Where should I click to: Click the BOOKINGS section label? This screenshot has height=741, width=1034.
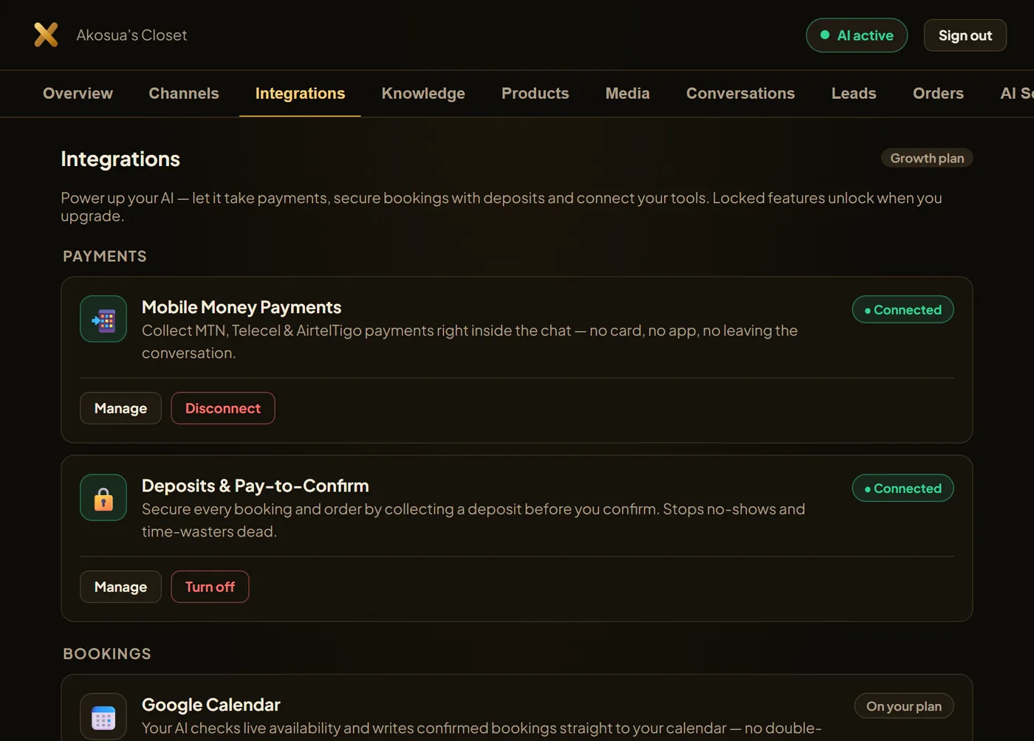(x=107, y=654)
